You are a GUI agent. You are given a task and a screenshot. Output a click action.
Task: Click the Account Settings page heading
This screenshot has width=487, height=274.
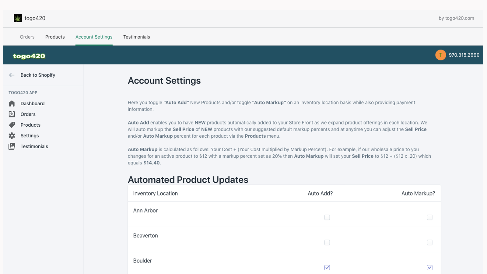[164, 81]
